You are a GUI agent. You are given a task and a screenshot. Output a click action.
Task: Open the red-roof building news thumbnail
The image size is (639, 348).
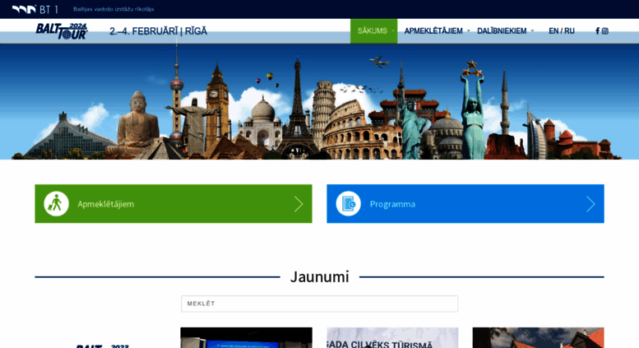tap(539, 338)
